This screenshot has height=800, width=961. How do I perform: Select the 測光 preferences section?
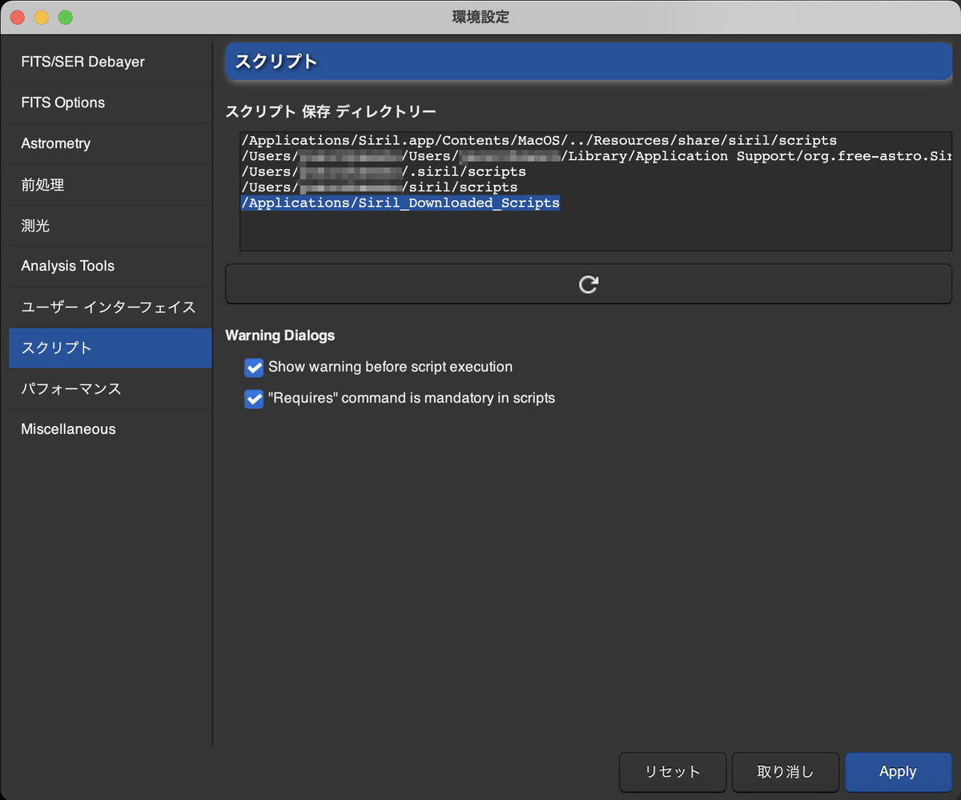coord(110,226)
